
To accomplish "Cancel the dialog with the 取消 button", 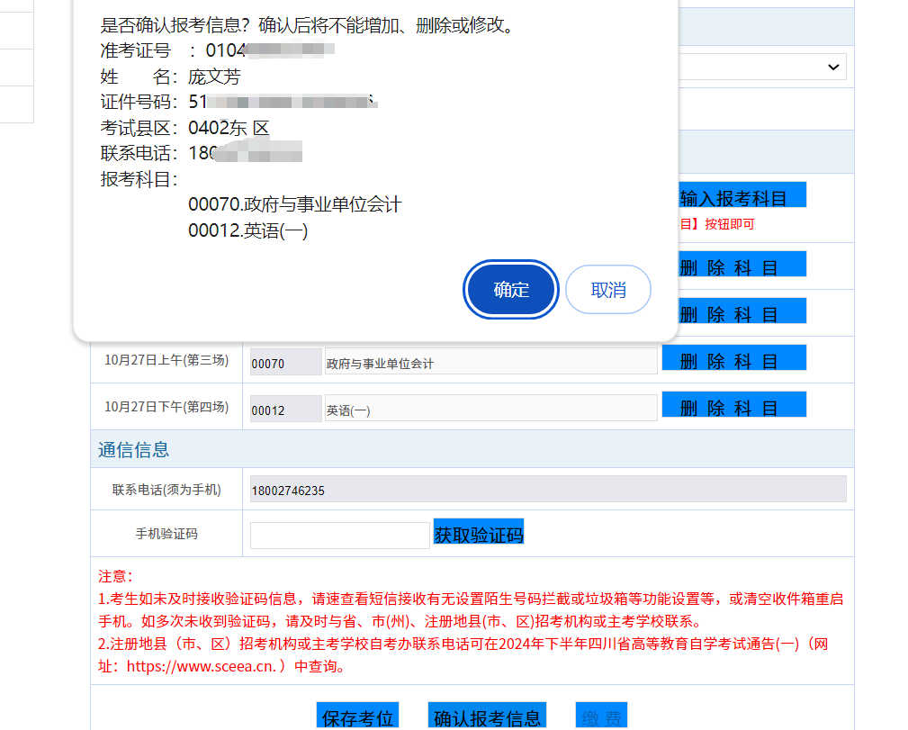I will pyautogui.click(x=607, y=290).
